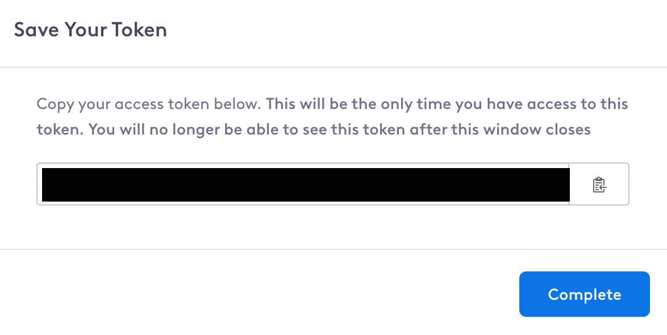This screenshot has height=335, width=667.
Task: Finish the dialog using the blue Complete button
Action: pyautogui.click(x=585, y=294)
